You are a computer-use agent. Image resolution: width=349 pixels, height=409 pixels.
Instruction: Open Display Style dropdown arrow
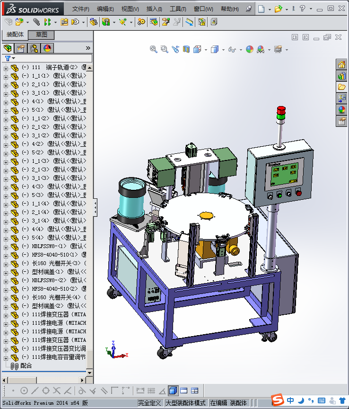coord(223,50)
